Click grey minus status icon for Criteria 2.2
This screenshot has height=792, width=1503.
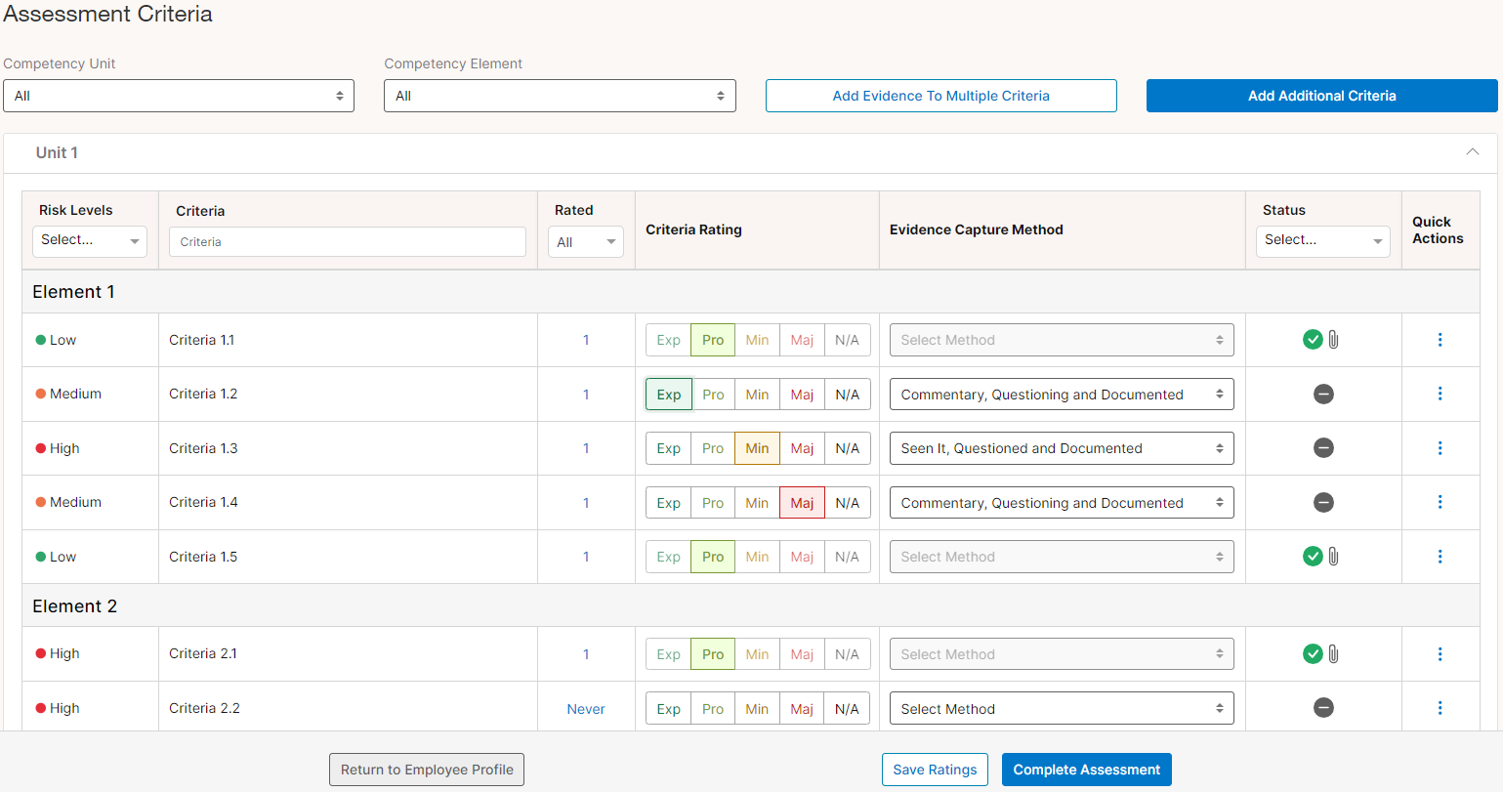tap(1323, 708)
